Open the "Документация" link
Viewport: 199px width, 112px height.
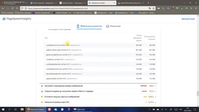click(x=188, y=19)
